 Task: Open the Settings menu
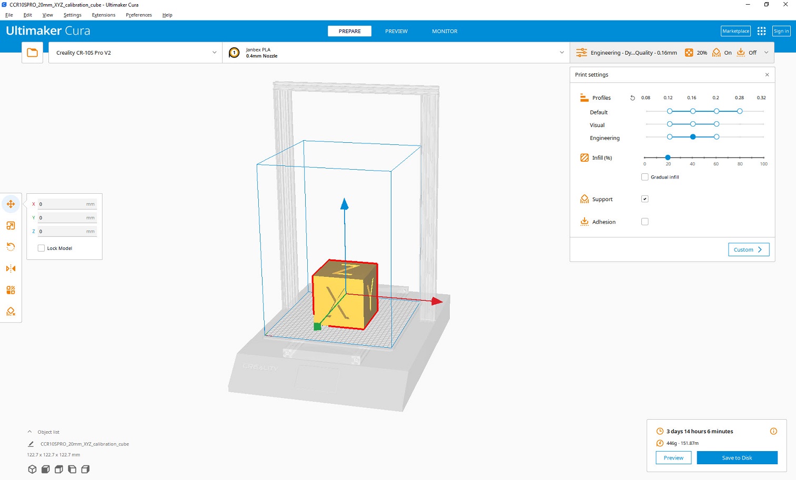72,15
